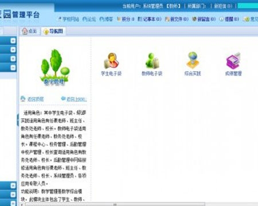The height and width of the screenshot is (206, 258).
Task: Open 学校网站 from top toolbar
Action: [x=69, y=19]
